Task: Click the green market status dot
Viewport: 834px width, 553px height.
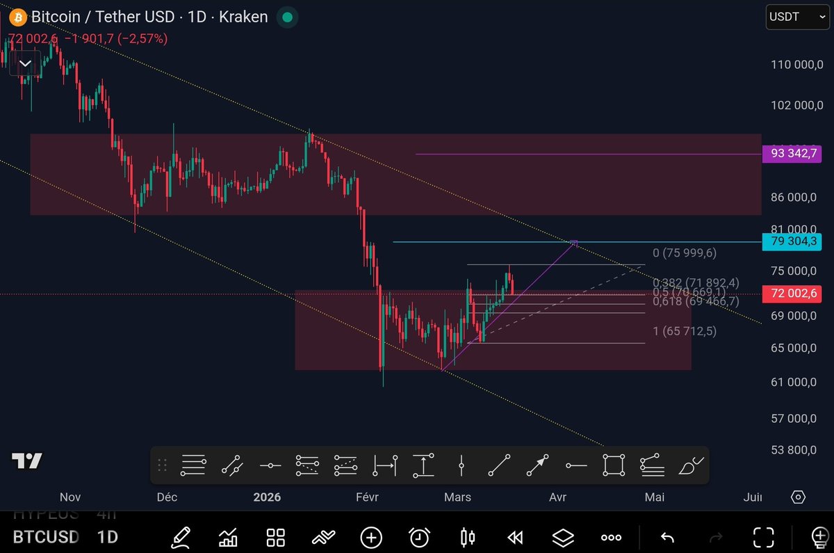Action: pyautogui.click(x=287, y=16)
